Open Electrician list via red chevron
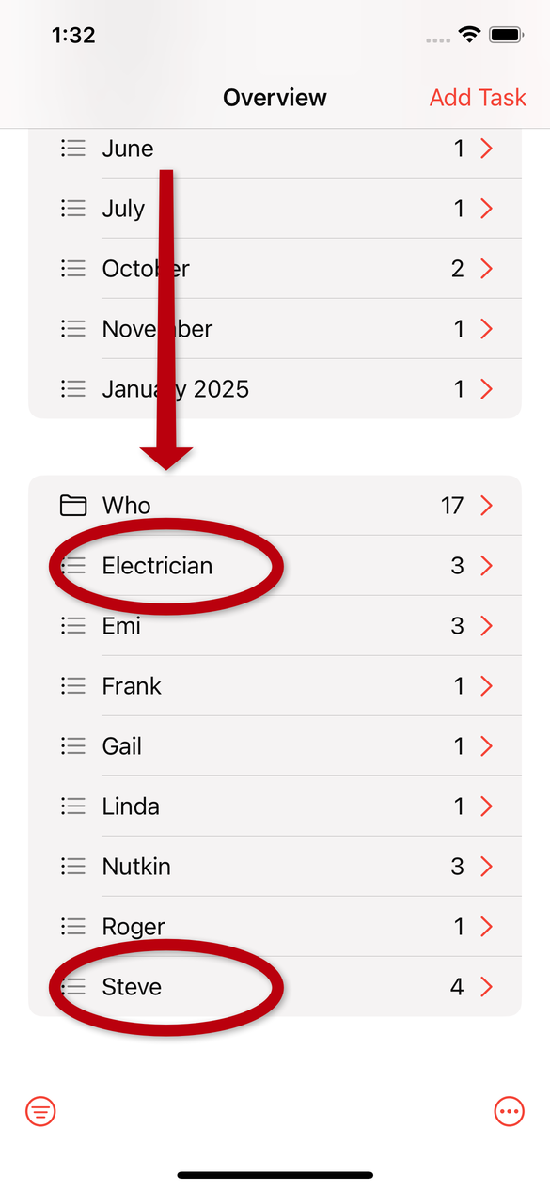Screen dimensions: 550x1190 pyautogui.click(x=486, y=566)
